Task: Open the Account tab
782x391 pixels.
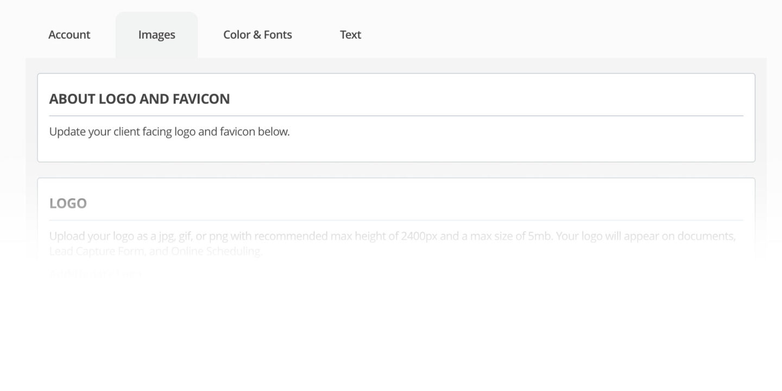Action: click(x=69, y=35)
